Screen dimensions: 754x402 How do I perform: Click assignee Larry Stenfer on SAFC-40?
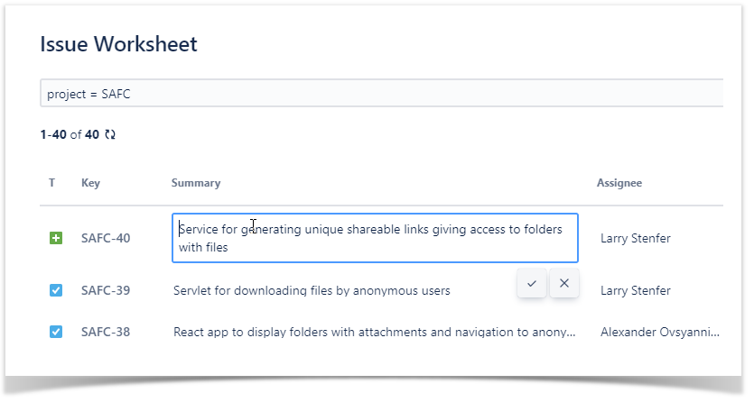(636, 238)
